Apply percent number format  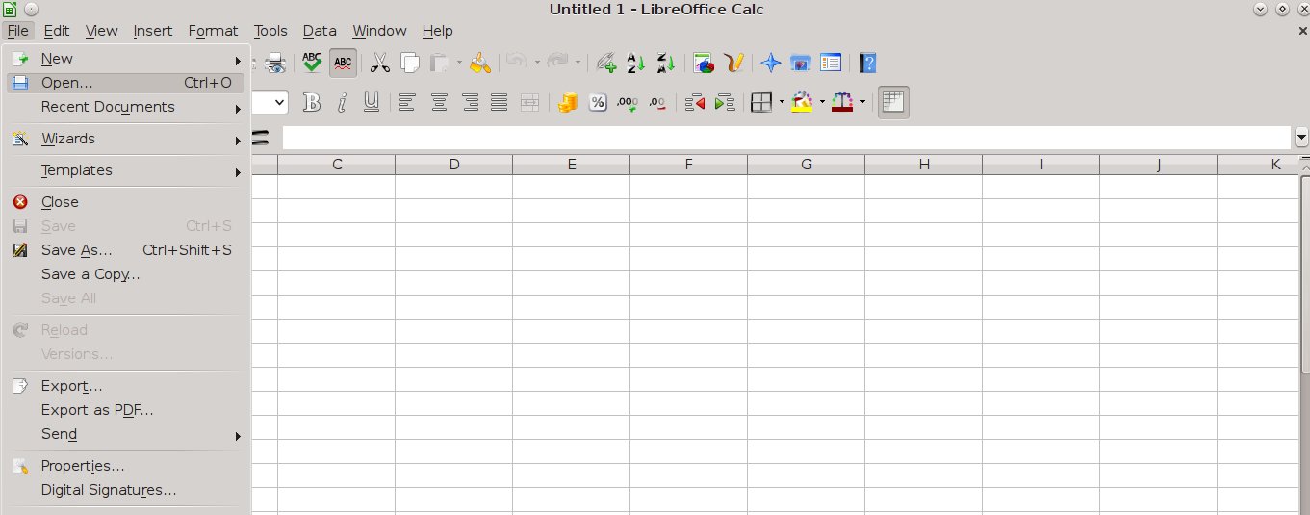tap(598, 102)
